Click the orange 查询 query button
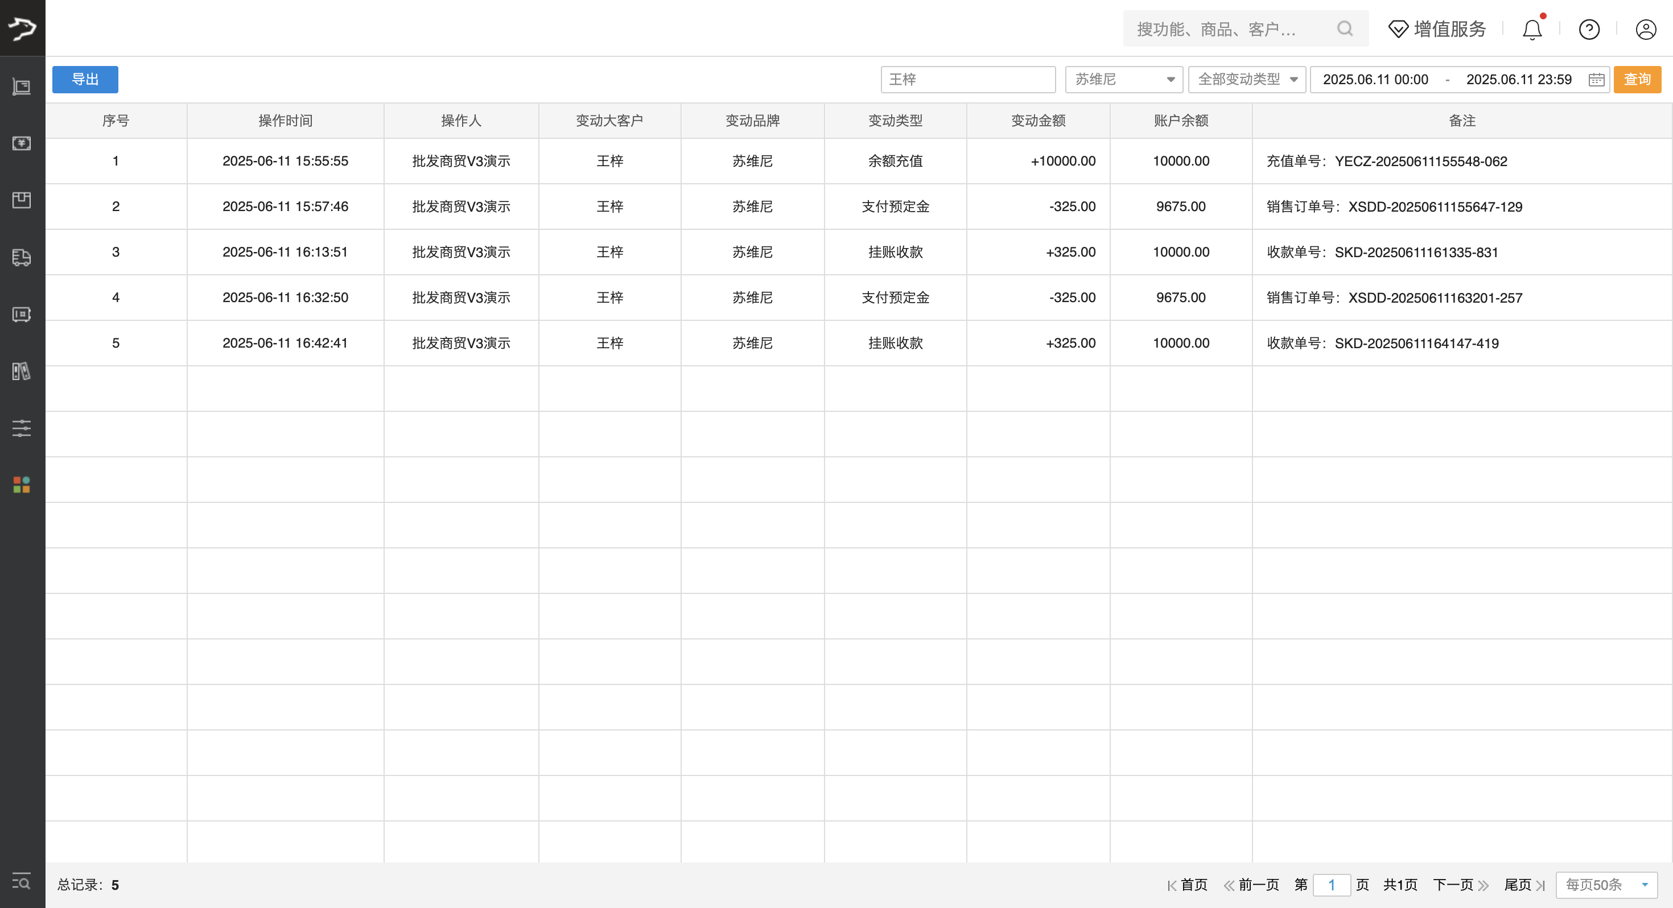This screenshot has height=908, width=1673. (x=1637, y=79)
